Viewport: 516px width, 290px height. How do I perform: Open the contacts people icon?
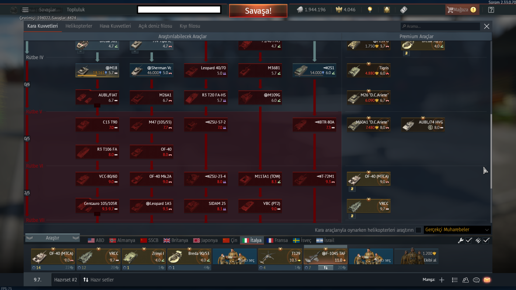pos(466,280)
